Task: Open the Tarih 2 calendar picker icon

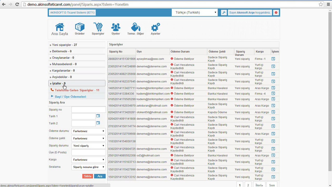Action: point(98,123)
